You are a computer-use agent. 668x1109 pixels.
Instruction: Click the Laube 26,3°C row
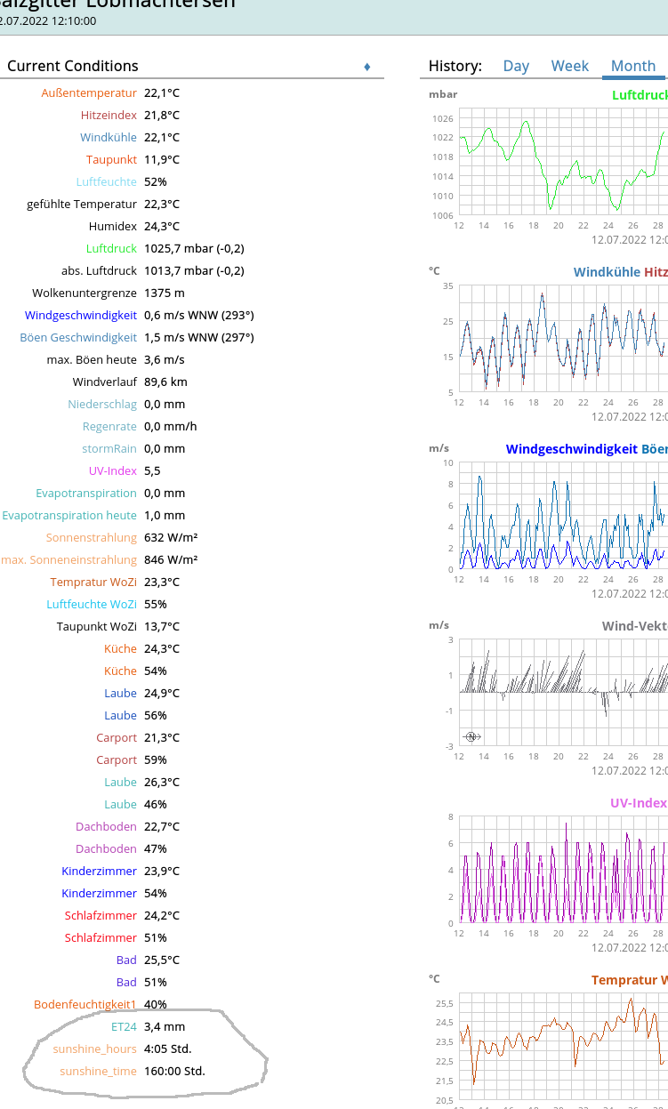[x=141, y=782]
